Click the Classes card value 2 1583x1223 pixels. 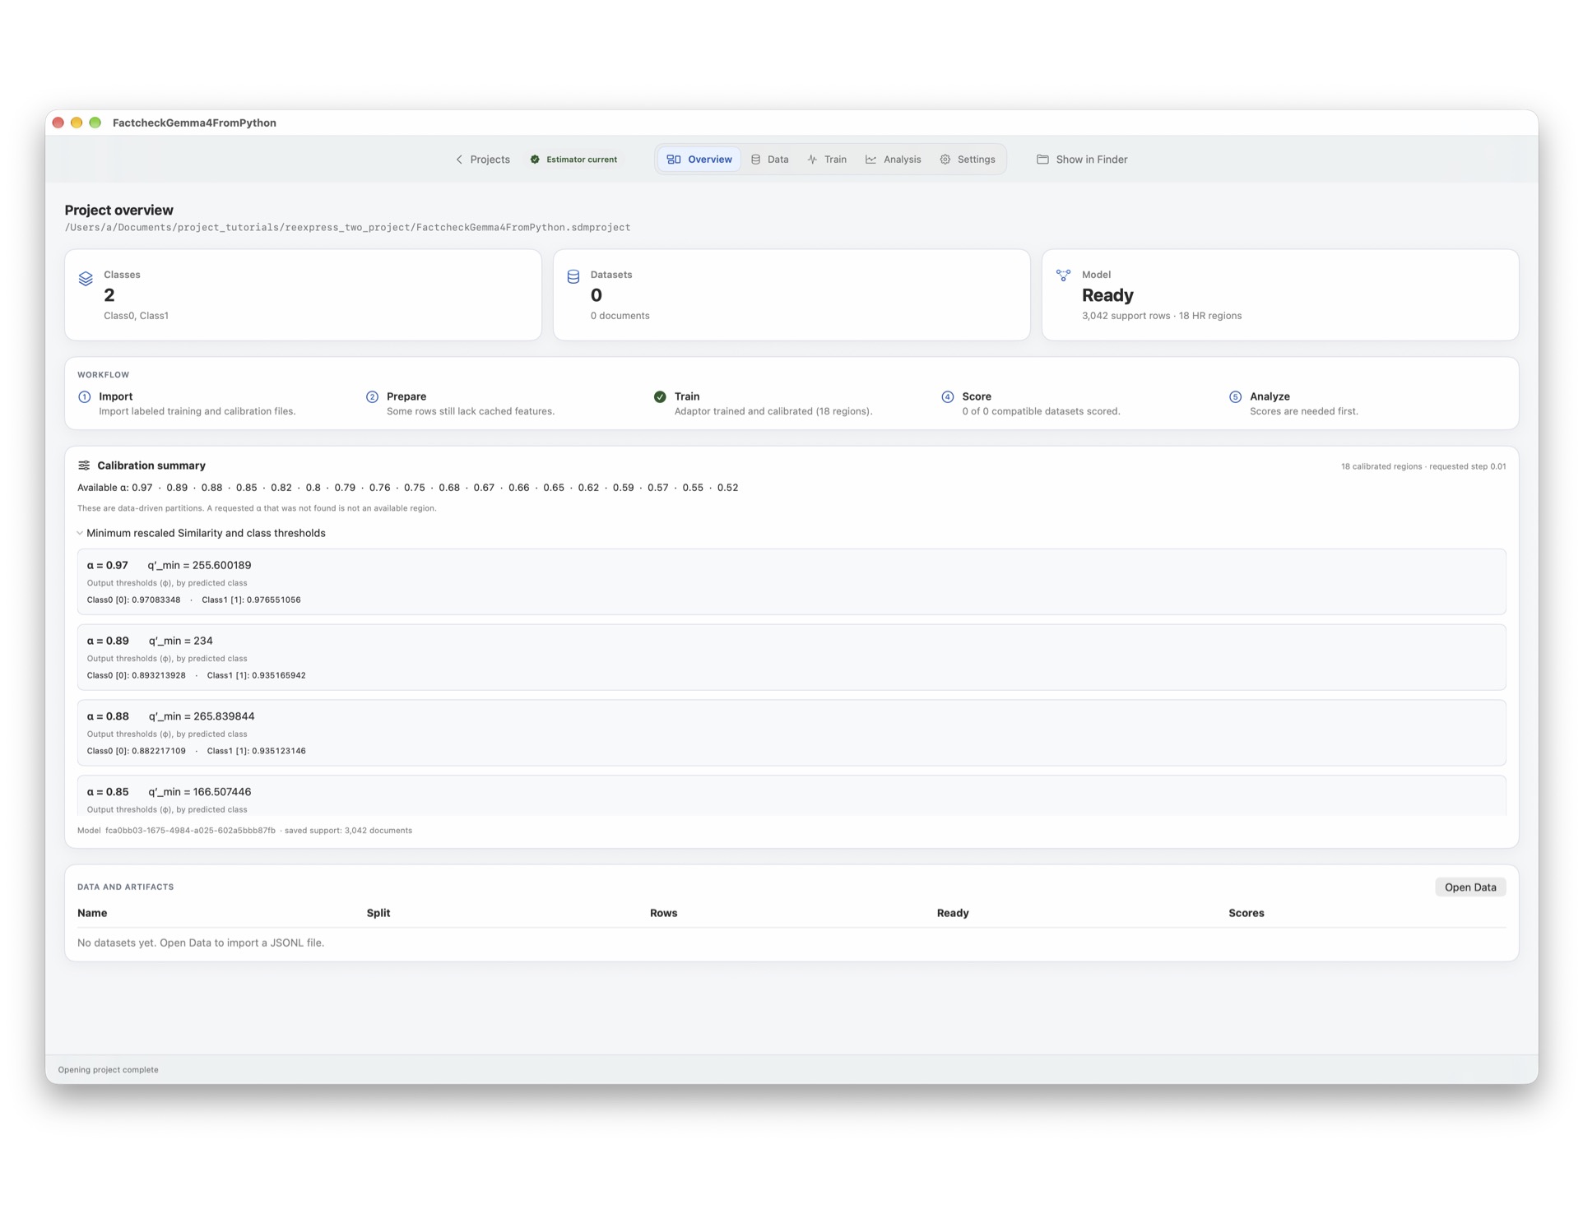[109, 295]
